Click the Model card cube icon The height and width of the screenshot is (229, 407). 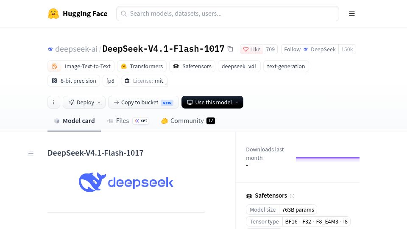[x=56, y=121]
